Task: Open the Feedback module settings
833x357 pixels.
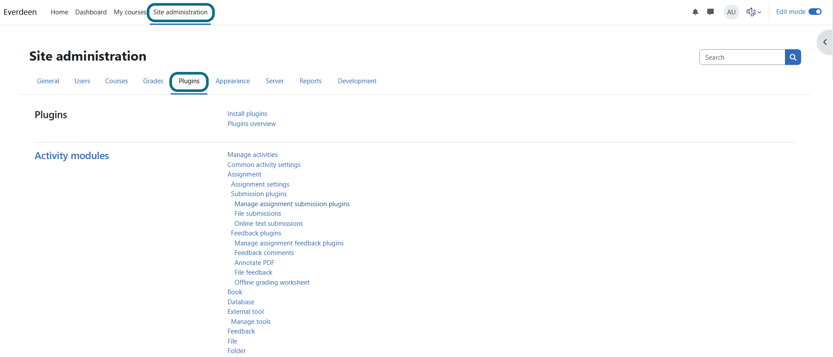Action: (x=241, y=331)
